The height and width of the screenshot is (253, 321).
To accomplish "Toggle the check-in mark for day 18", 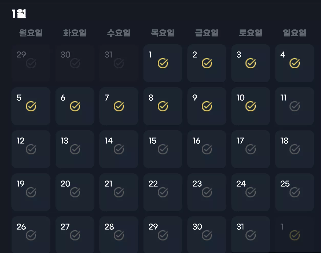I will click(295, 149).
